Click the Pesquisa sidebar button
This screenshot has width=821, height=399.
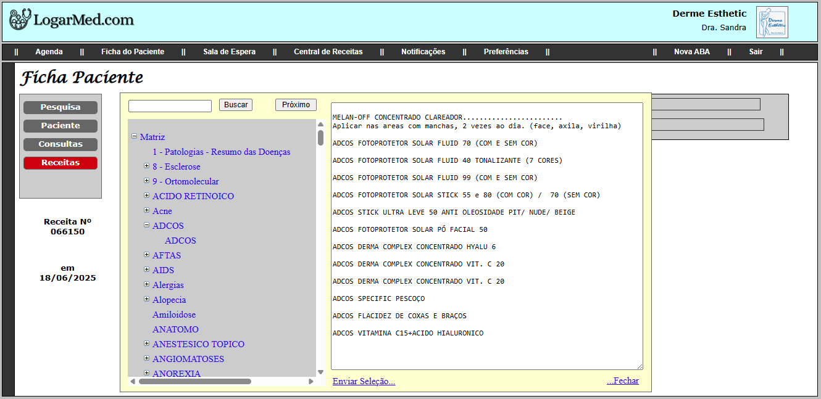[60, 107]
